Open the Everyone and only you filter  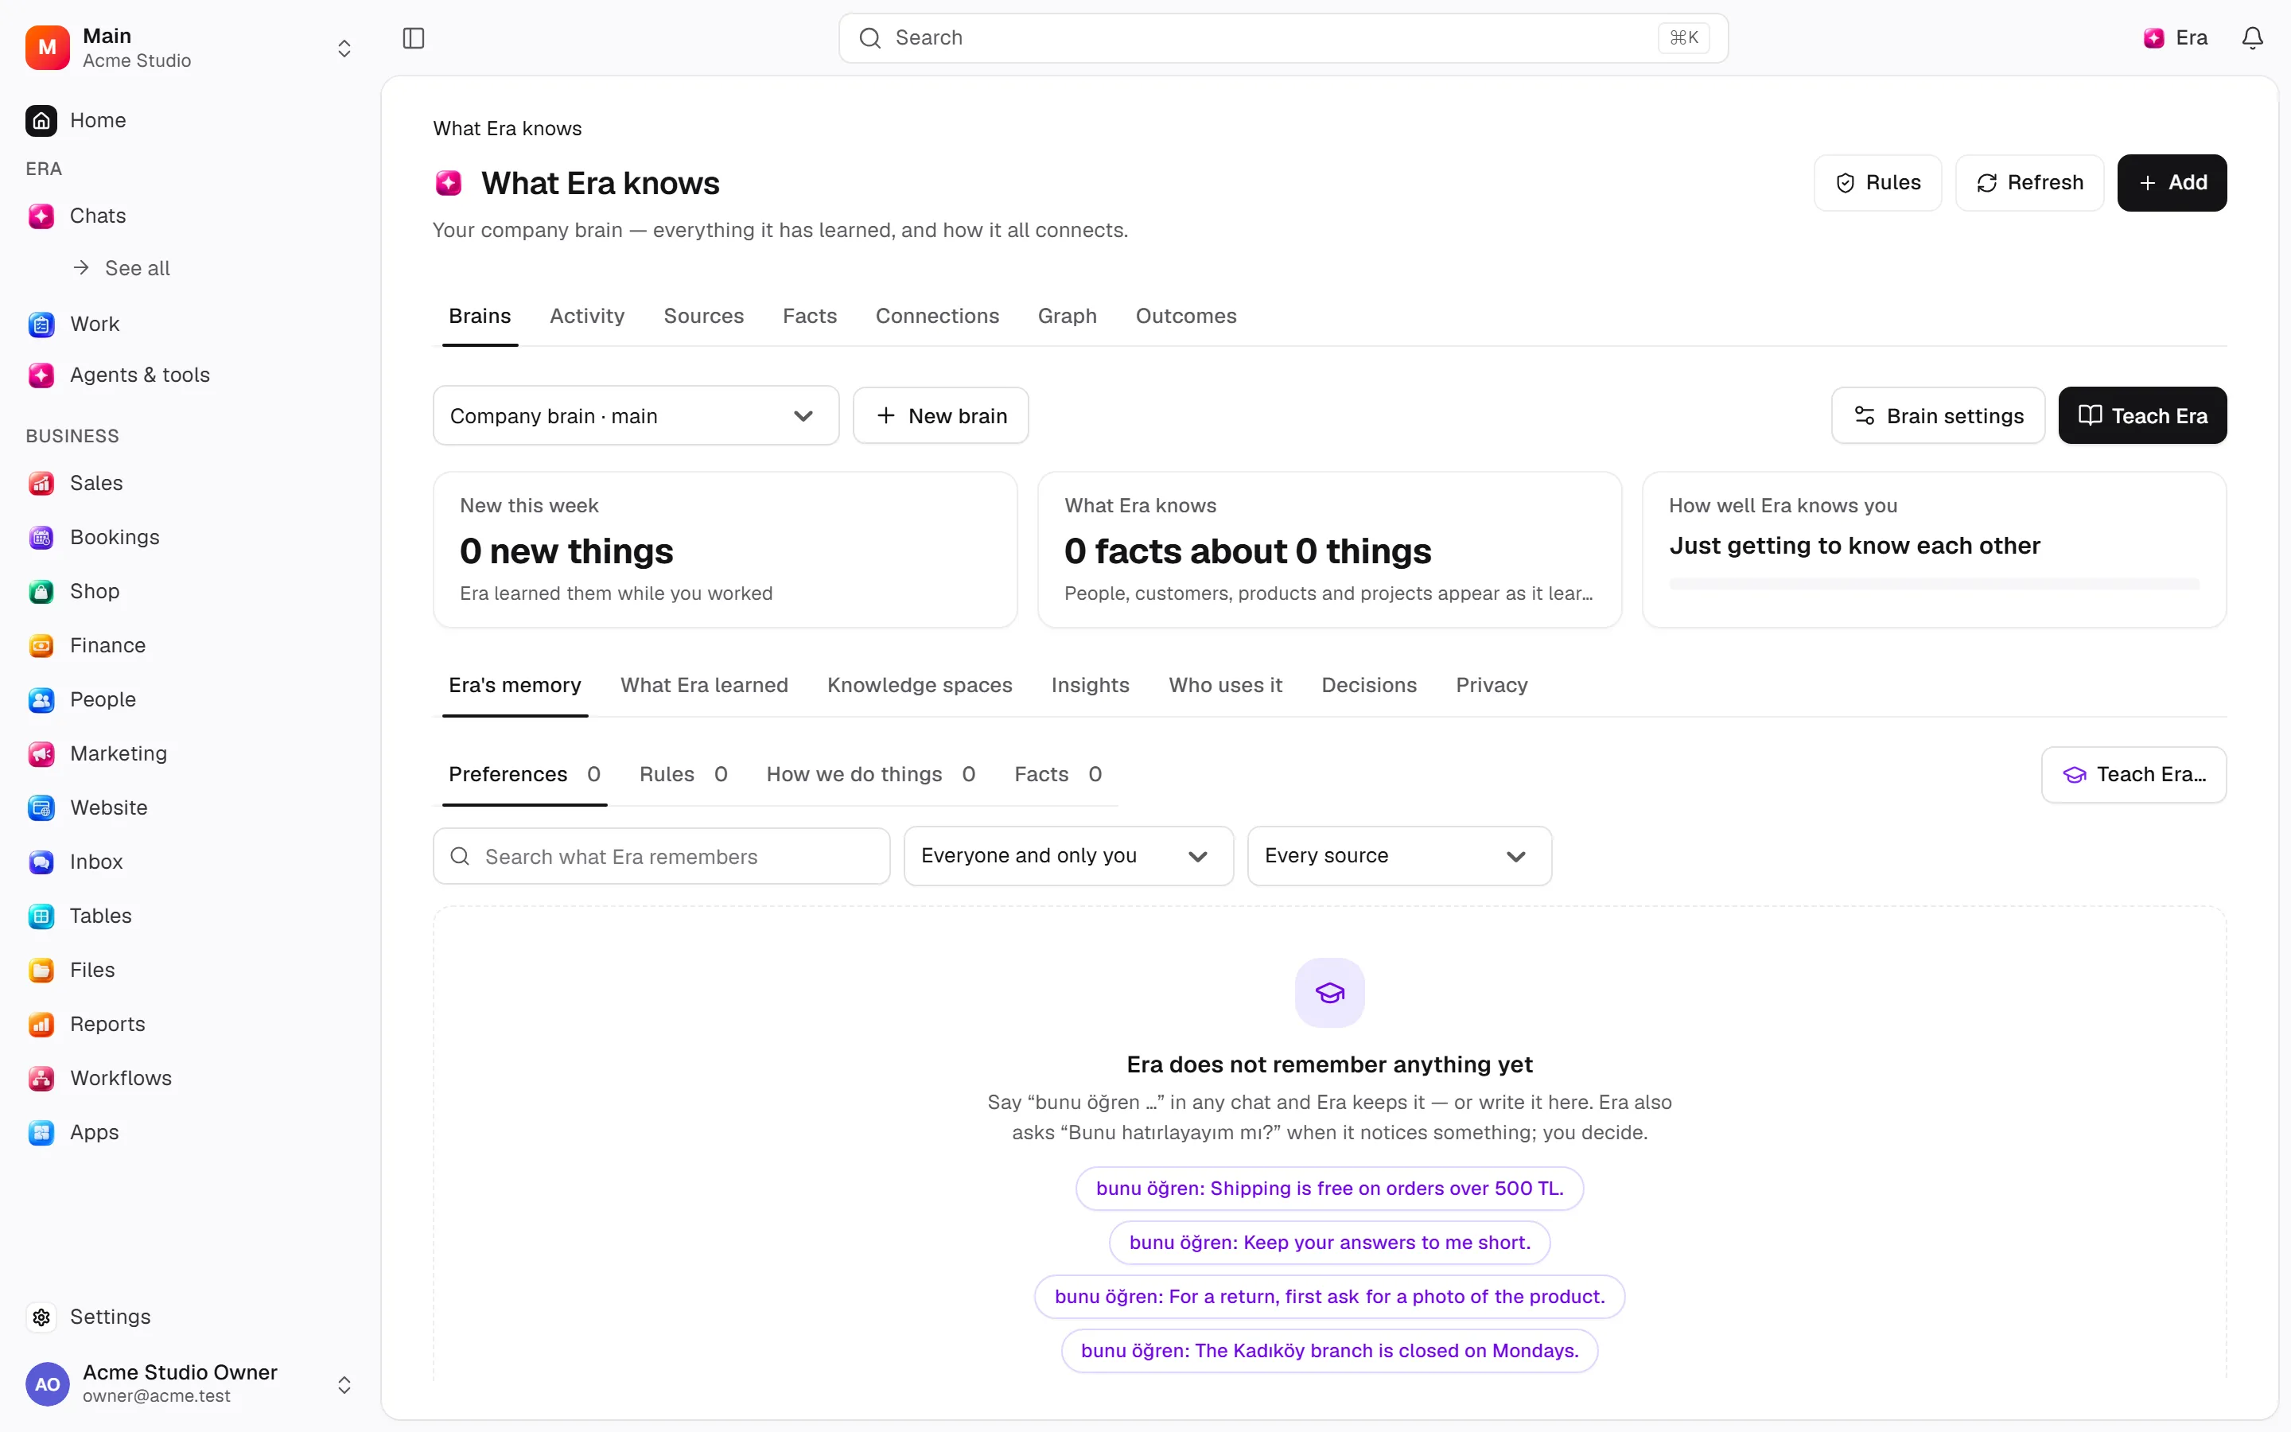pos(1068,856)
